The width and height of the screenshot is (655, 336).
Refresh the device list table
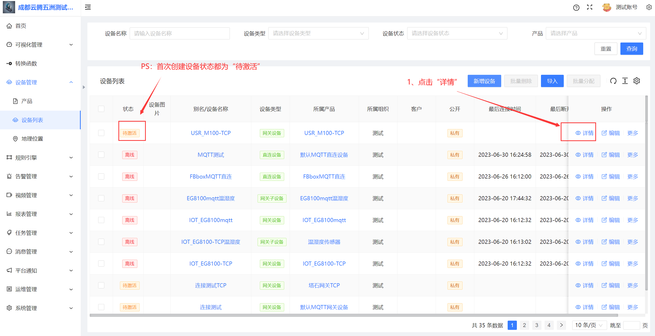[x=613, y=81]
